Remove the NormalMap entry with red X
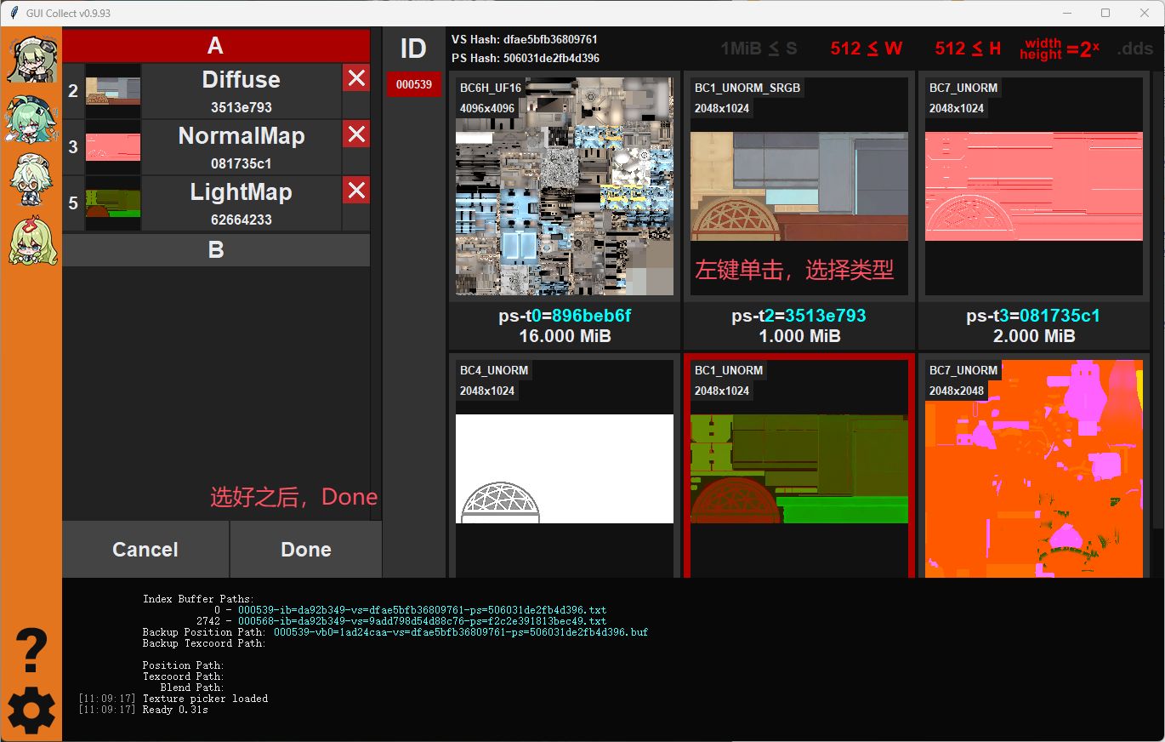Screen dimensions: 1165x742 pos(356,134)
